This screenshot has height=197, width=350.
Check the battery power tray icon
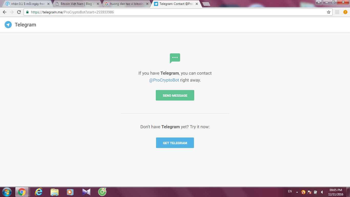[x=316, y=192]
